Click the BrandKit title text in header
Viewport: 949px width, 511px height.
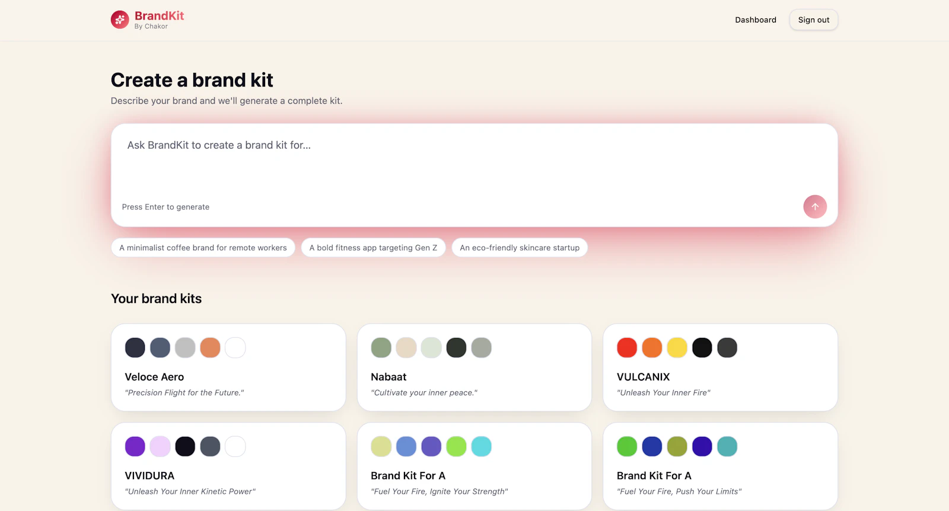[159, 16]
